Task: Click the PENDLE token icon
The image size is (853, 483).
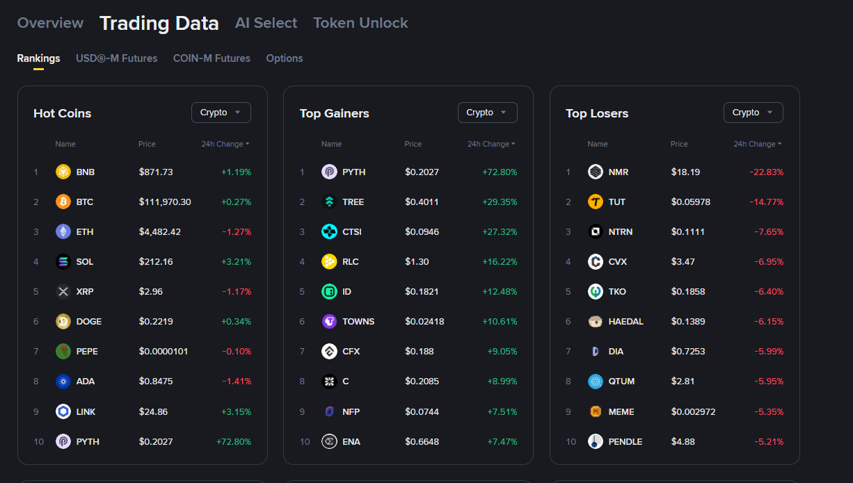Action: point(596,441)
